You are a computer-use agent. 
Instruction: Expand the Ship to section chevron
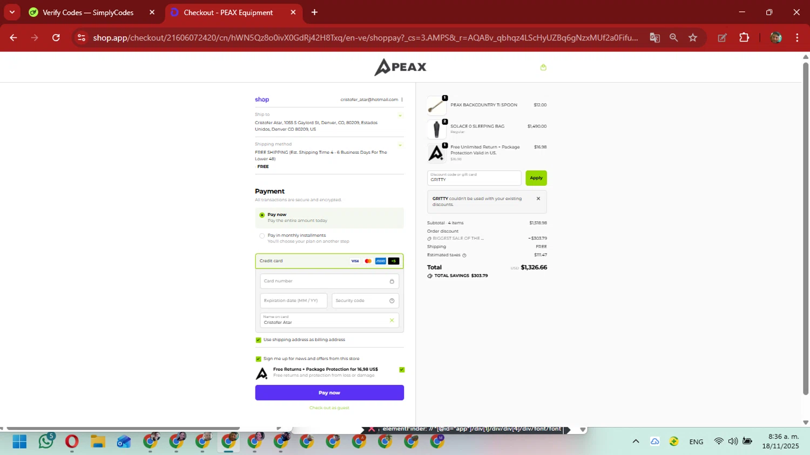[400, 116]
